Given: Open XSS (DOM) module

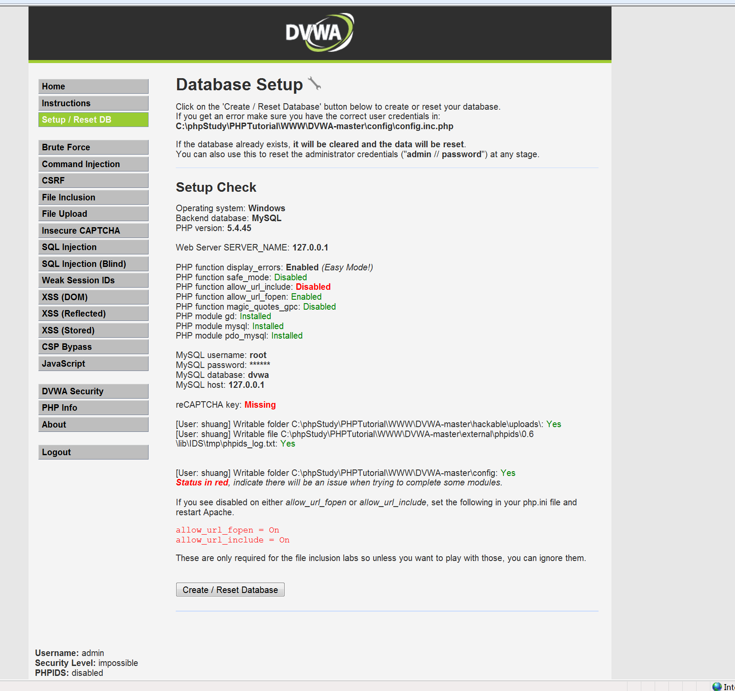Looking at the screenshot, I should click(93, 297).
